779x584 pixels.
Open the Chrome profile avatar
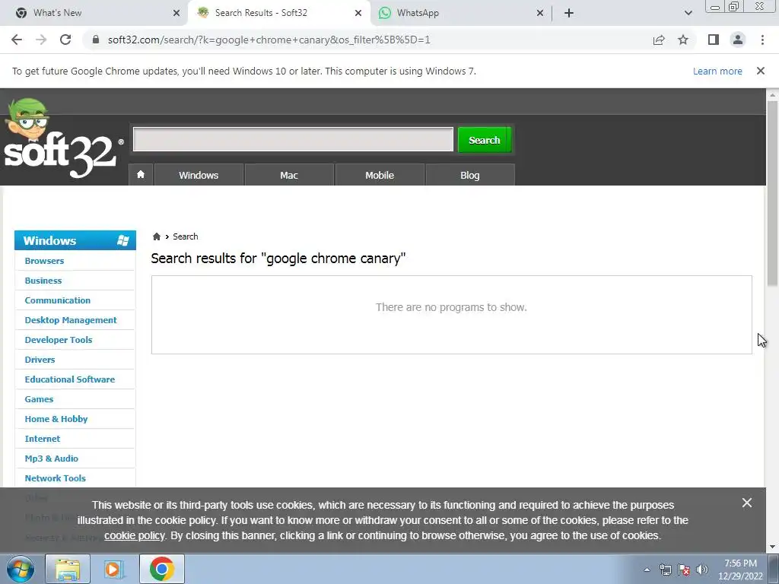738,40
